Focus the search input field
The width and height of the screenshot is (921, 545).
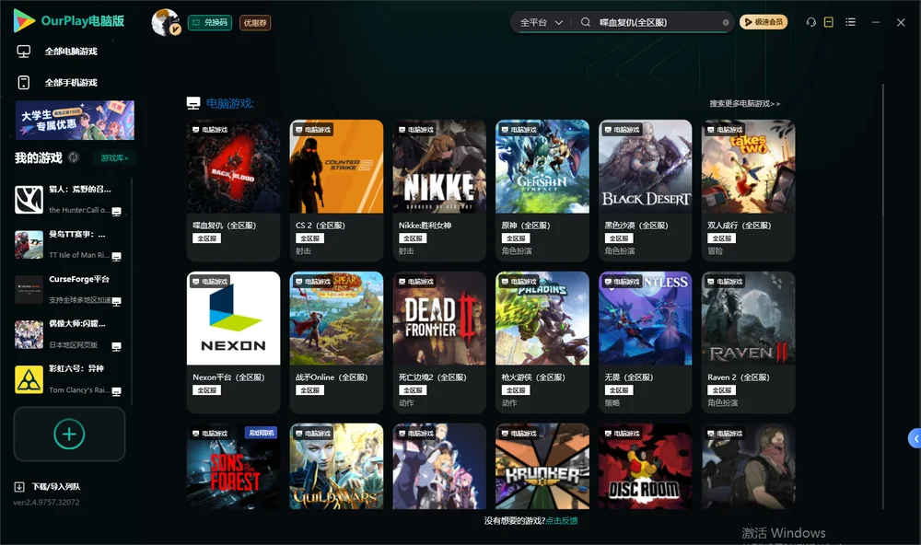click(x=658, y=22)
